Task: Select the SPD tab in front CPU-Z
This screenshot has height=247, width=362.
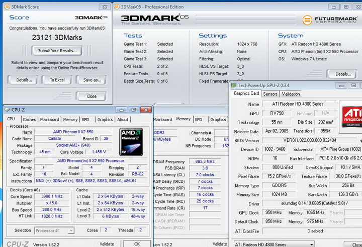Action: click(x=85, y=120)
